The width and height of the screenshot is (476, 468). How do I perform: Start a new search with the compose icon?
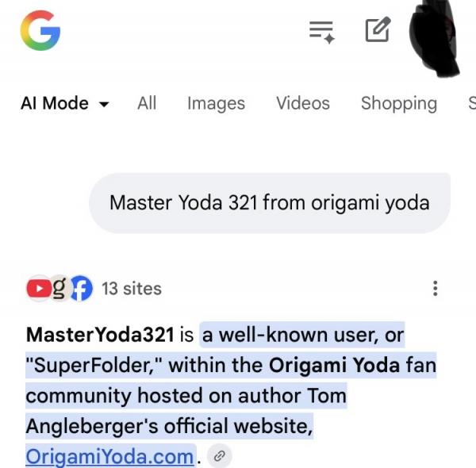pos(378,29)
